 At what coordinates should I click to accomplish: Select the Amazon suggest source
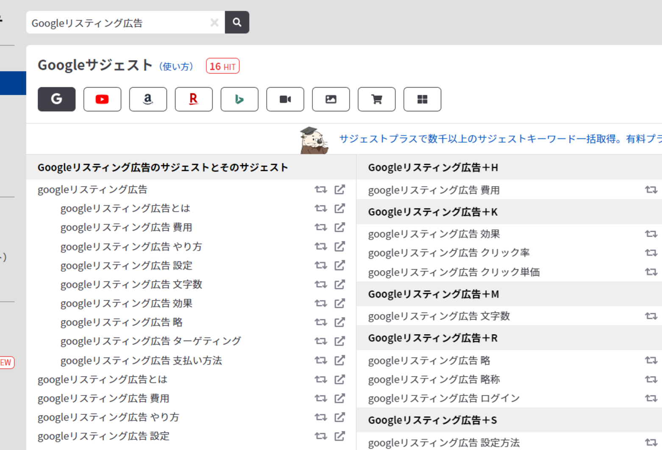tap(148, 99)
